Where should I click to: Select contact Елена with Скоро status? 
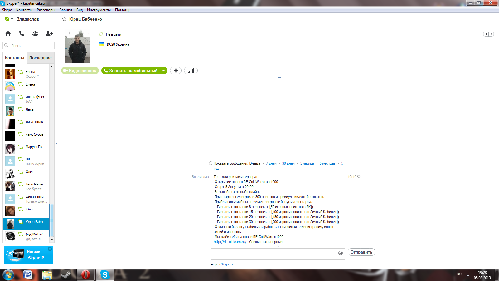26,74
